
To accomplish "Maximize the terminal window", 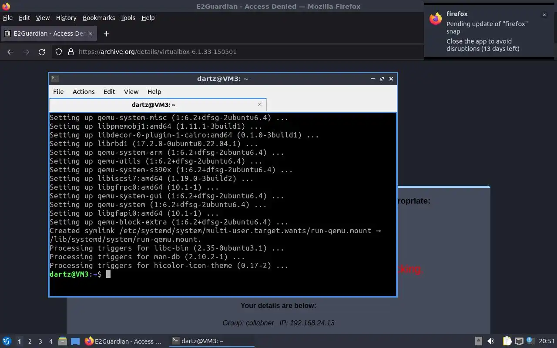I will [382, 79].
